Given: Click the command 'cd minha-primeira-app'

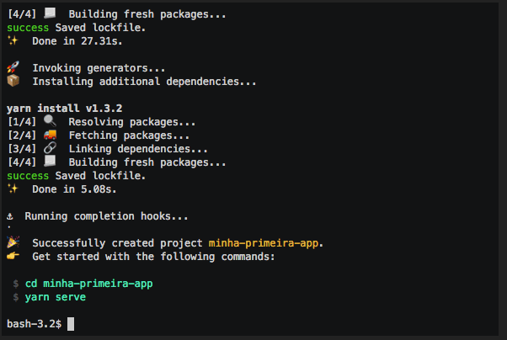Looking at the screenshot, I should (x=89, y=284).
